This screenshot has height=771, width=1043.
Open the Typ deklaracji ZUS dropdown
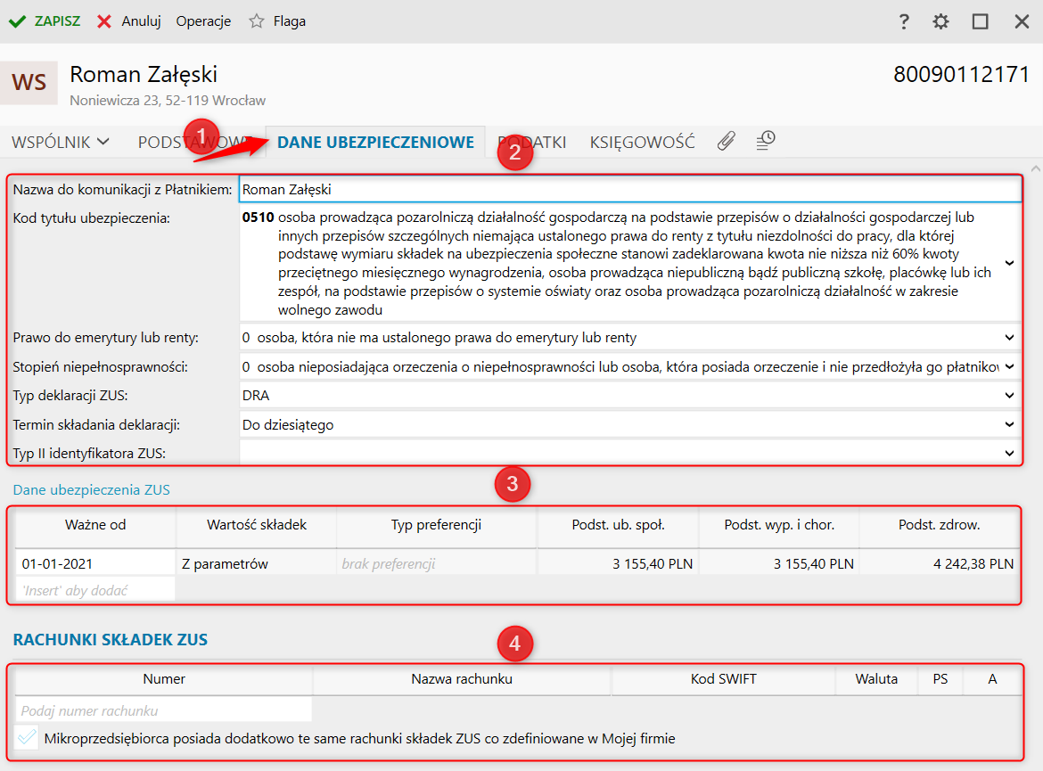click(1009, 395)
